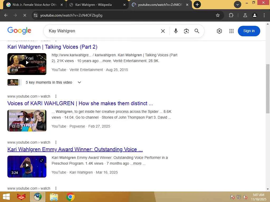Click in the Kay Wahlgren search field
Image resolution: width=270 pixels, height=202 pixels.
[103, 31]
